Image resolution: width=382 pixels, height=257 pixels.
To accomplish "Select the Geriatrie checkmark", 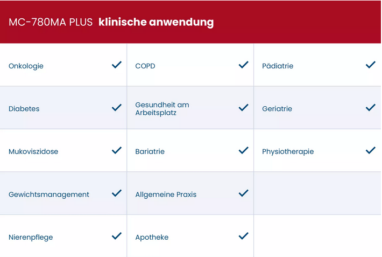I will coord(371,108).
